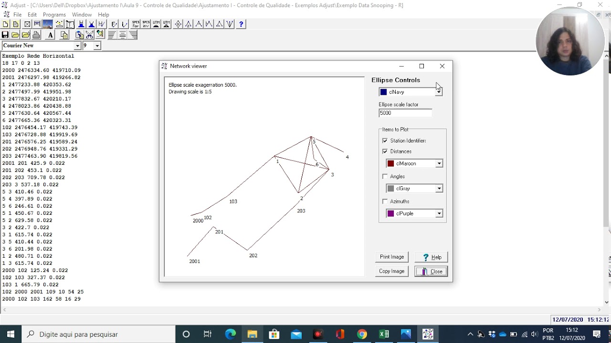Click the print icon in toolbar
This screenshot has height=343, width=611.
[x=36, y=35]
